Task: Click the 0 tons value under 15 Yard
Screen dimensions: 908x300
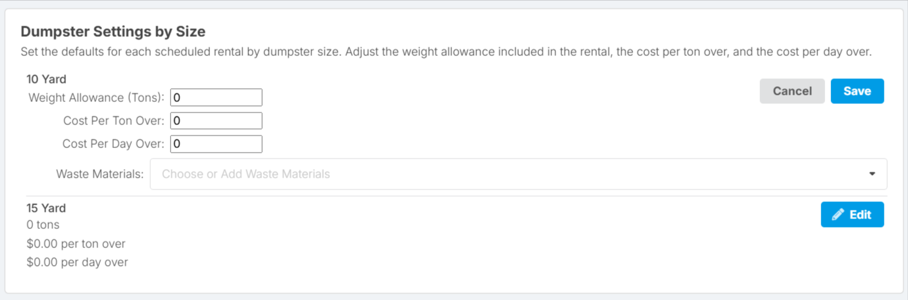Action: click(x=43, y=225)
